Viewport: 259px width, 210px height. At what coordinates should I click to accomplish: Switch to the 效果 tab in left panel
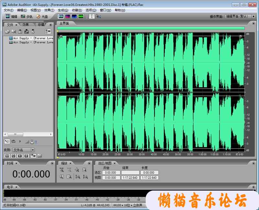26,25
